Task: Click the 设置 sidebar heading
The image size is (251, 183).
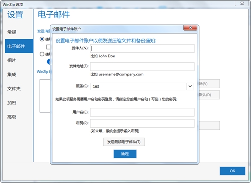Action: pyautogui.click(x=15, y=15)
